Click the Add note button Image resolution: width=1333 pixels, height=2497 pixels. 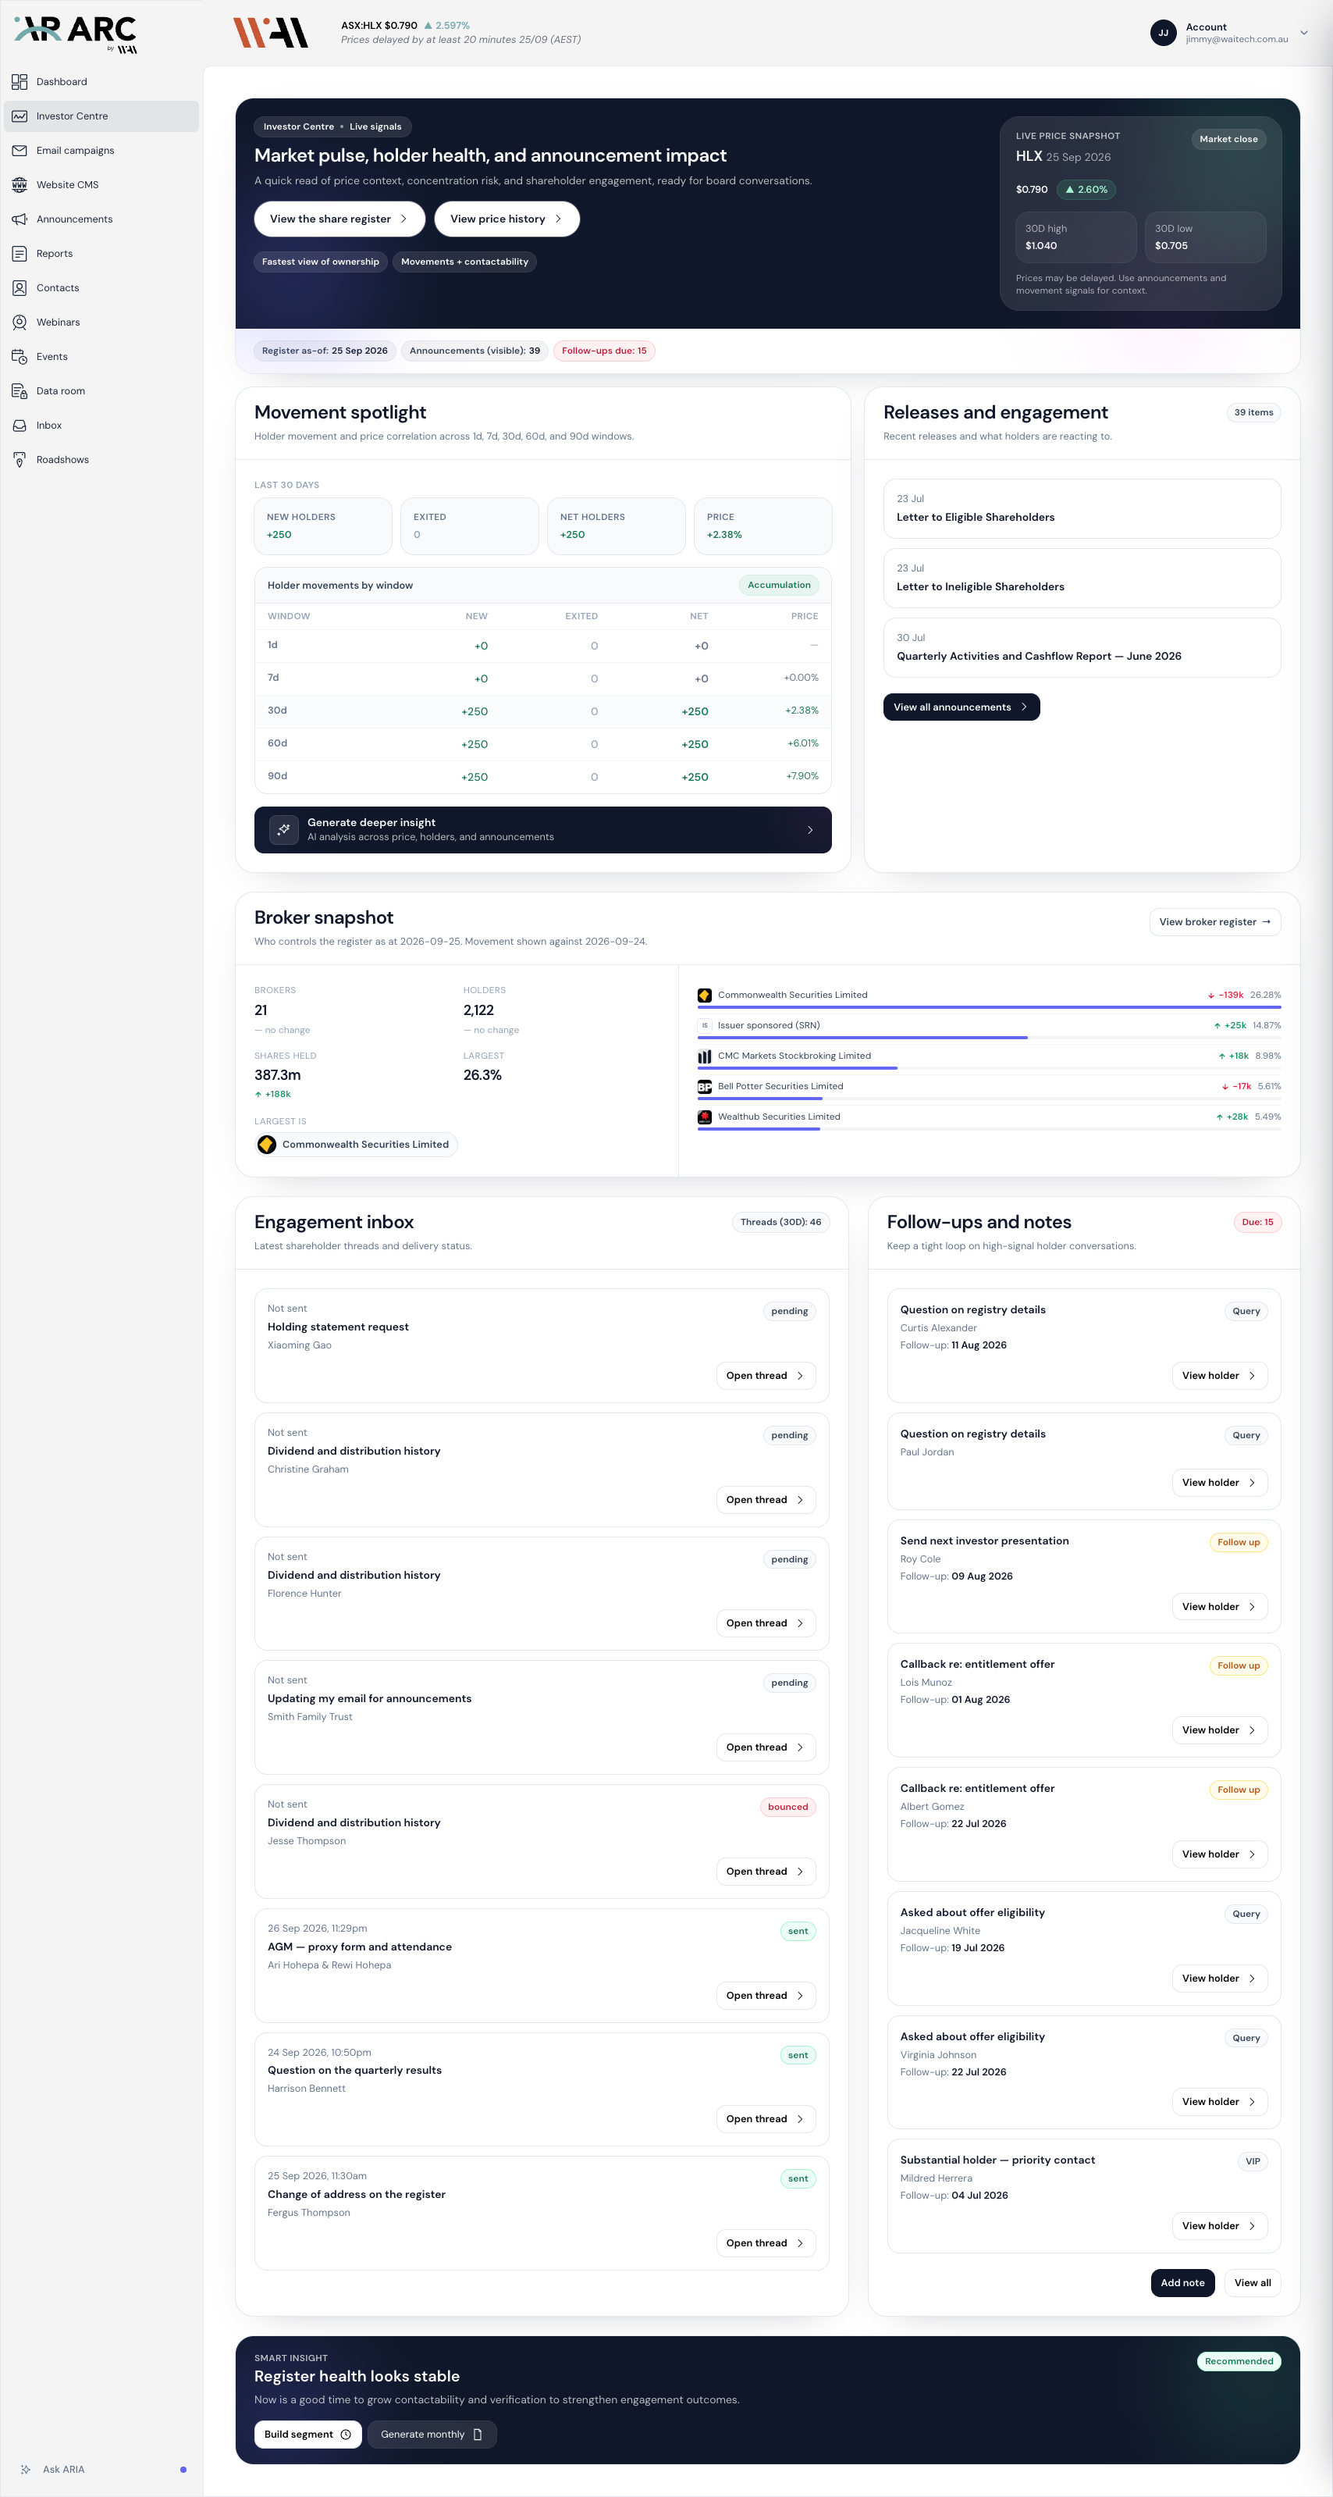1182,2283
